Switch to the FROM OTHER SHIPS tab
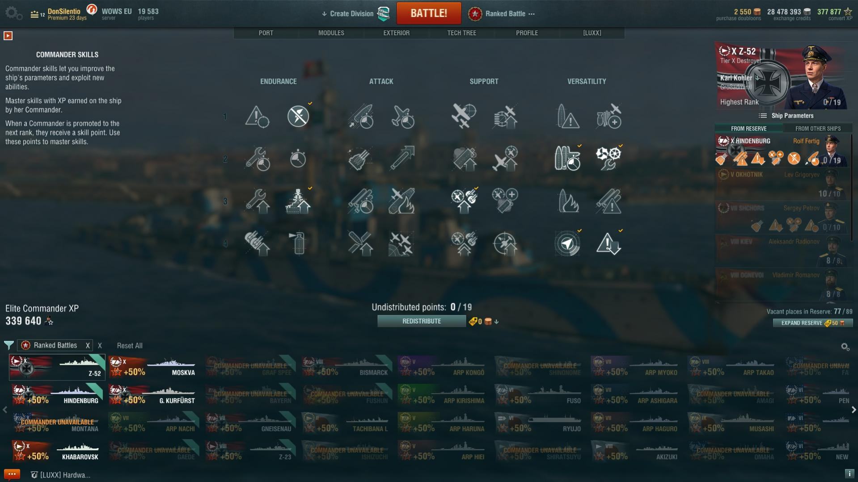The image size is (858, 482). (x=818, y=129)
